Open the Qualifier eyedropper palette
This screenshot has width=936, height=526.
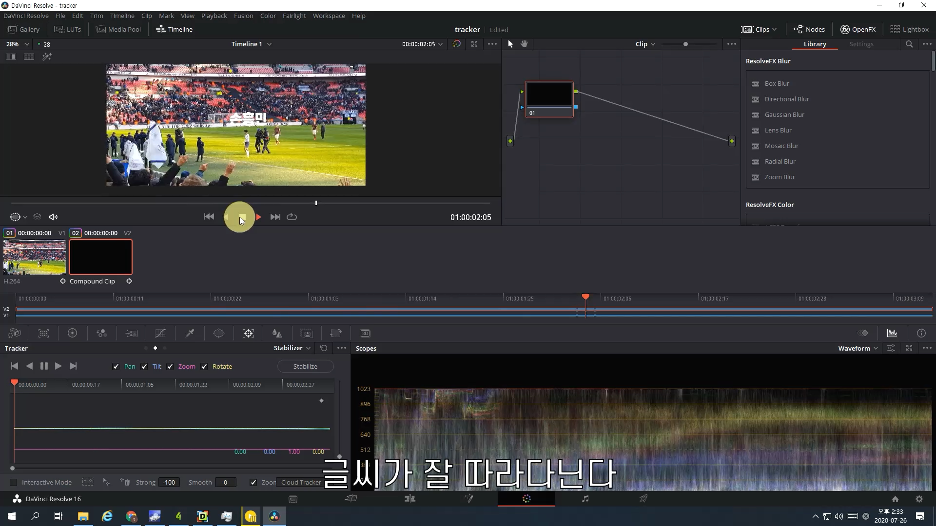pos(190,334)
